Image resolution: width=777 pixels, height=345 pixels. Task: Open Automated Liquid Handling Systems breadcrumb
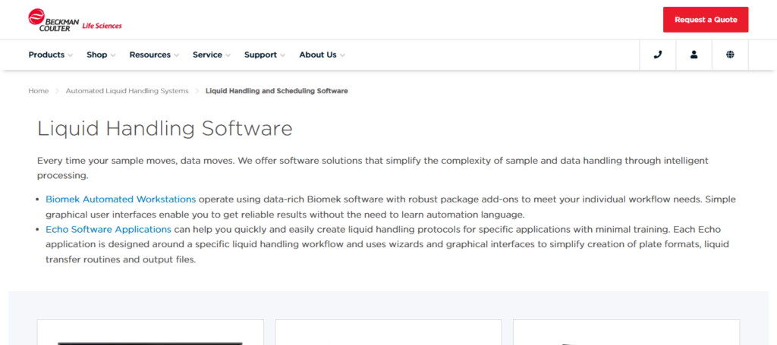pyautogui.click(x=127, y=91)
